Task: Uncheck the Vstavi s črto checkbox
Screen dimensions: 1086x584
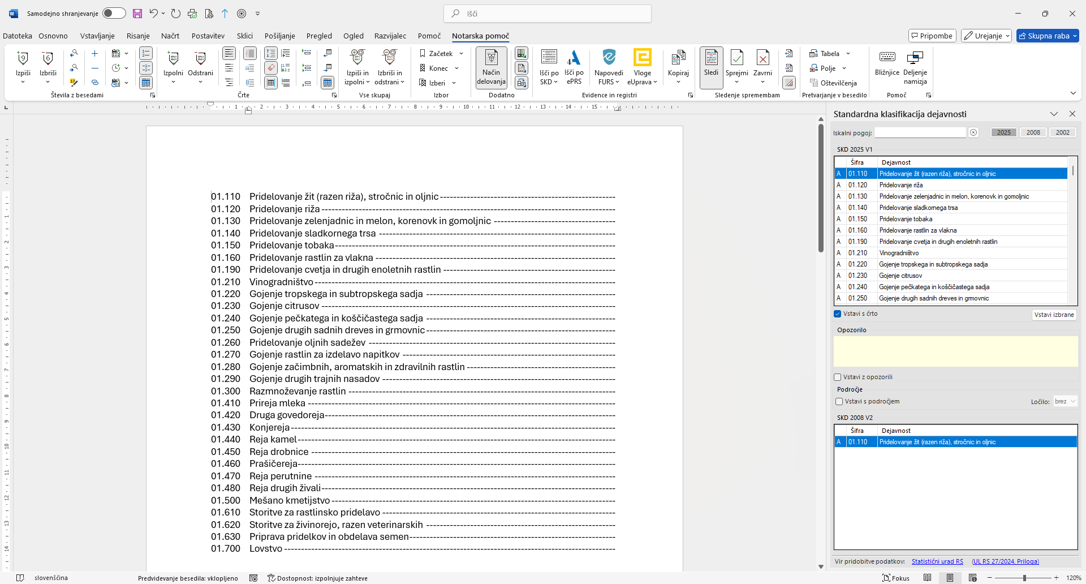Action: pyautogui.click(x=838, y=314)
